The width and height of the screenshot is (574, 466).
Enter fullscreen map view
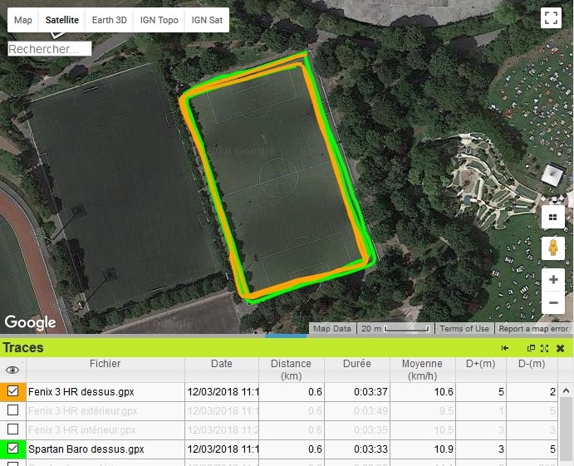point(551,18)
